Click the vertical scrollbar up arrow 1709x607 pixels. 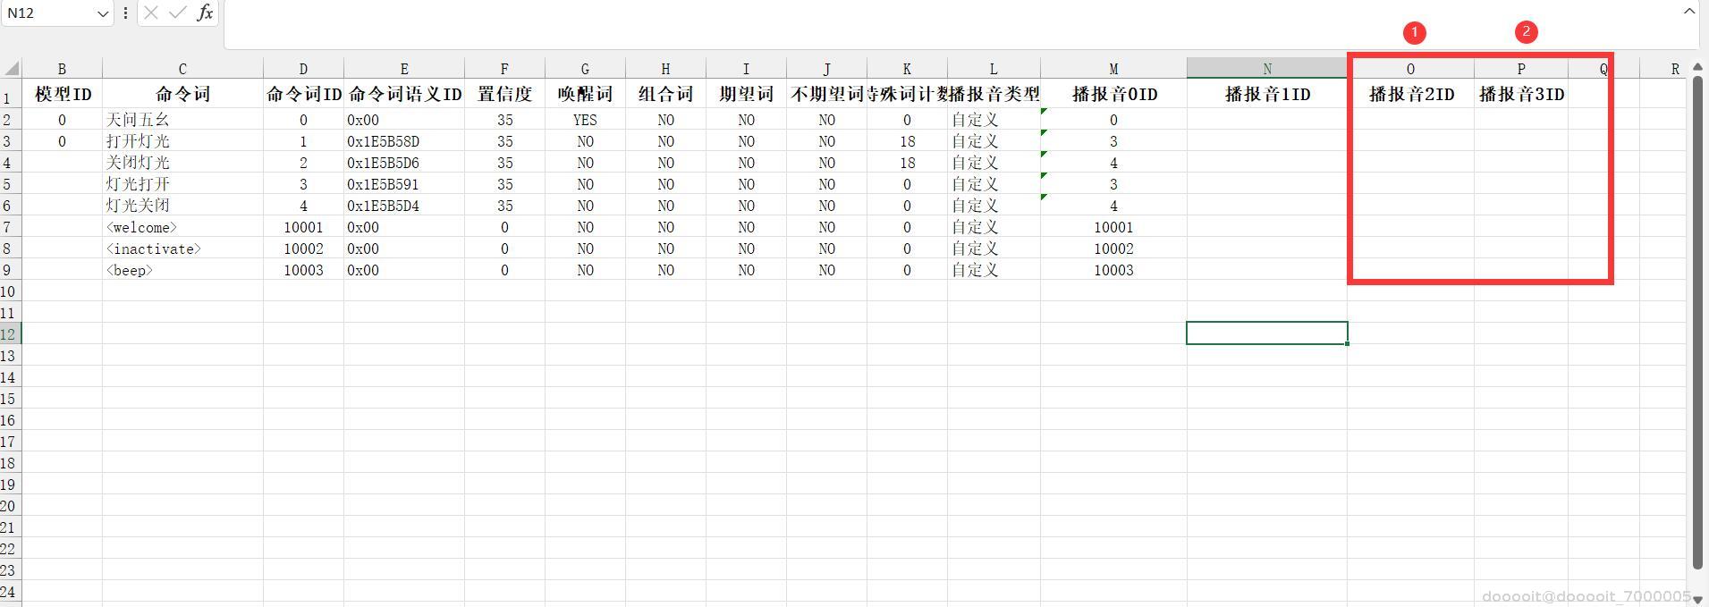(x=1697, y=67)
